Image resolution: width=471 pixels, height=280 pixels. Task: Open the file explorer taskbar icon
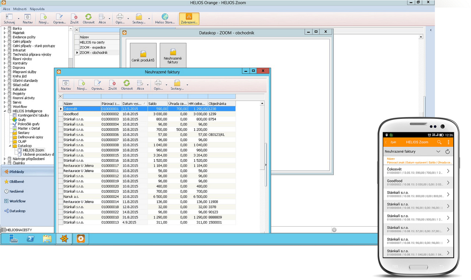click(x=47, y=239)
